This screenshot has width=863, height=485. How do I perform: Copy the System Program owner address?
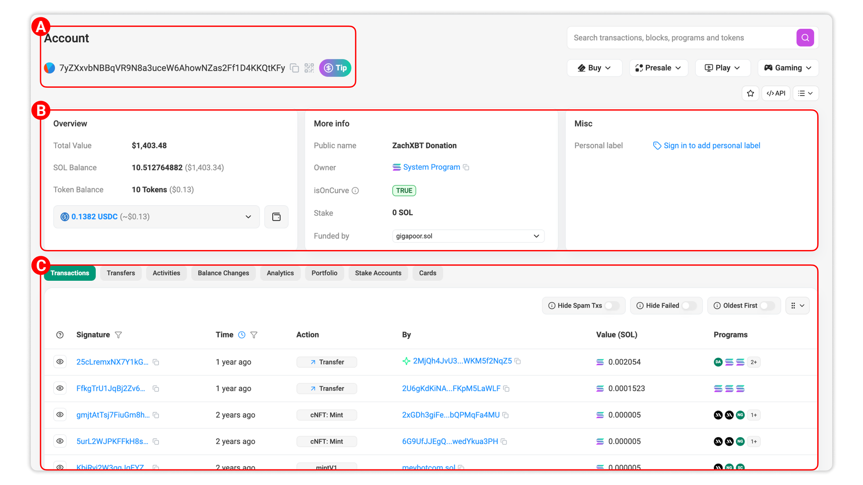pyautogui.click(x=466, y=168)
